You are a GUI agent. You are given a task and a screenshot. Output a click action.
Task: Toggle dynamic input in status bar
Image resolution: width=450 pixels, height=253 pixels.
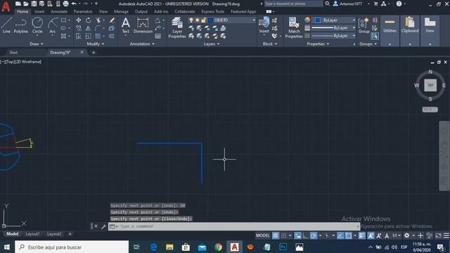(298, 235)
